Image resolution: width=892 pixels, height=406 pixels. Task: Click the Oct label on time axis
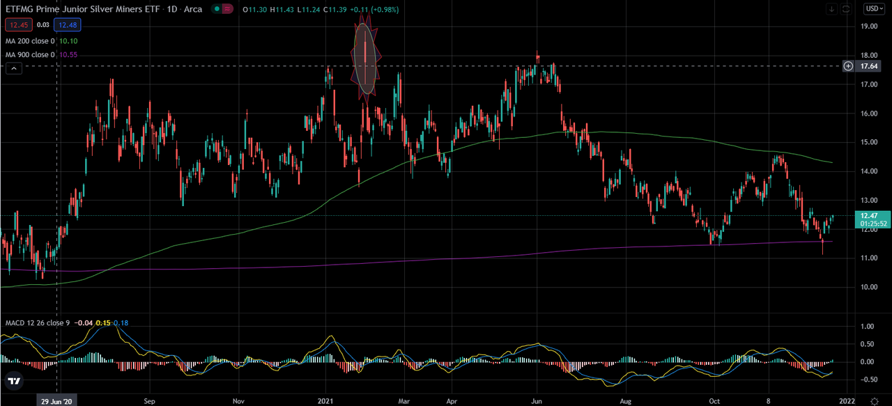coord(714,401)
